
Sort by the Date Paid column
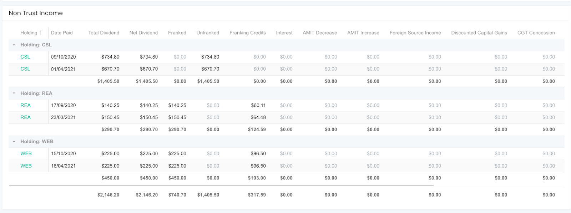62,33
